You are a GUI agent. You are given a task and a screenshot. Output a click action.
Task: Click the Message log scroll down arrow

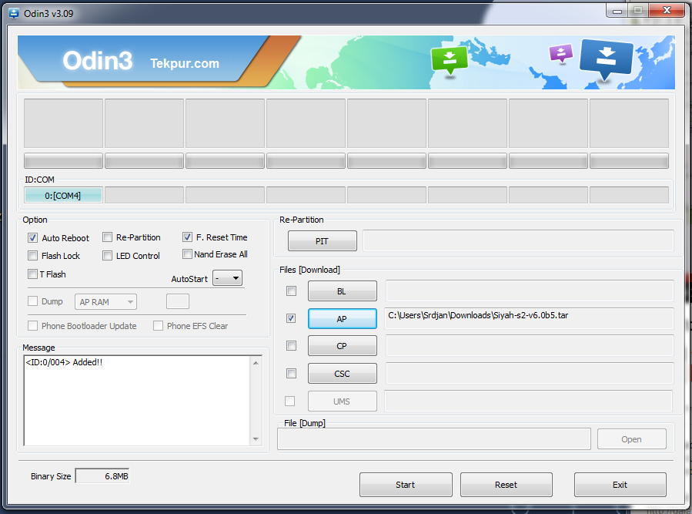pos(256,439)
